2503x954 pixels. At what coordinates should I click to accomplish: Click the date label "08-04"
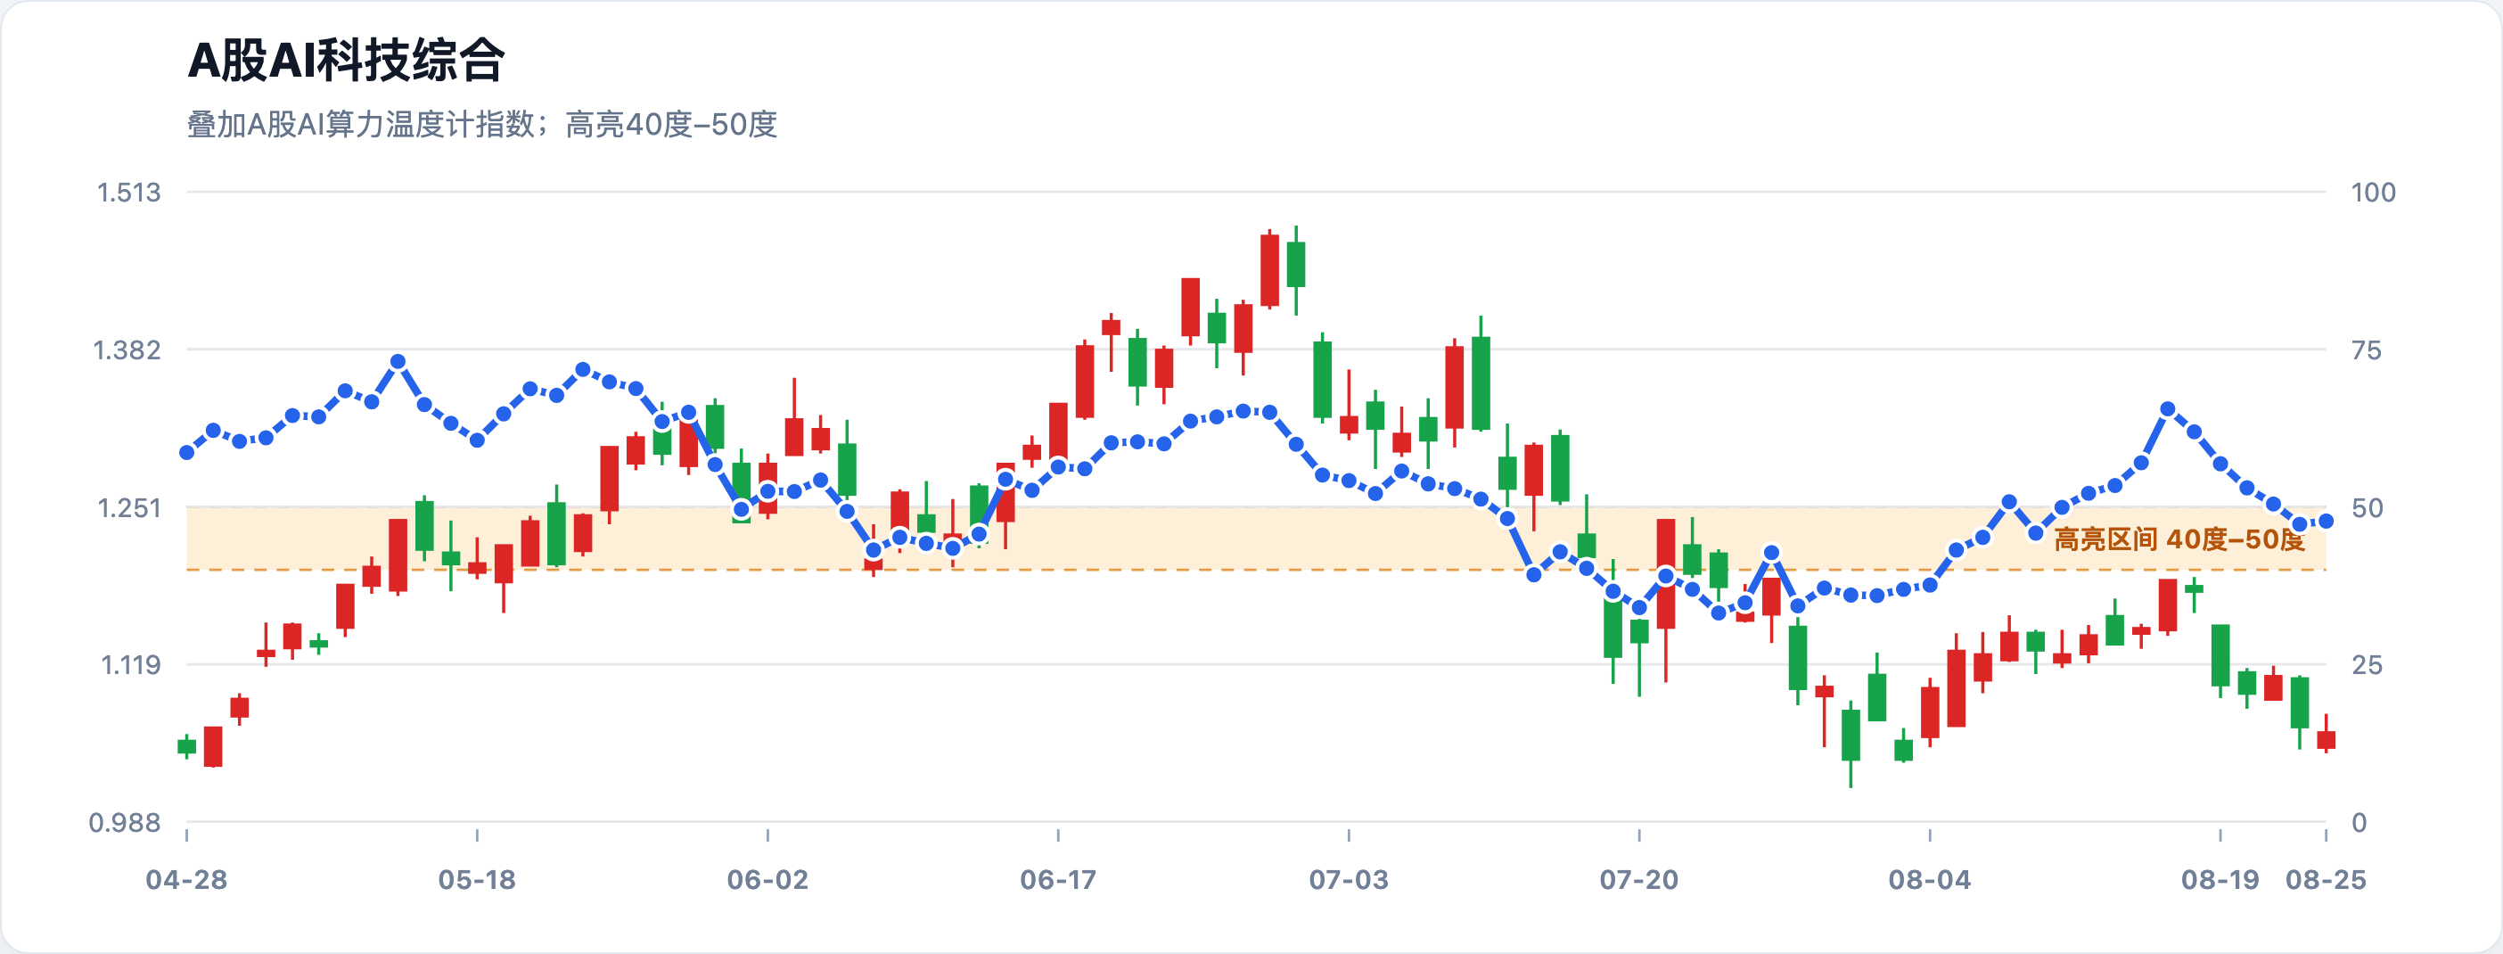(x=1930, y=880)
